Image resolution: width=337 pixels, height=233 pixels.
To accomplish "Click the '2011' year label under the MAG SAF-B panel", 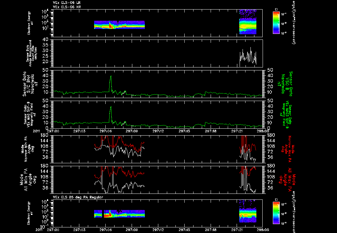I will coord(36,131).
